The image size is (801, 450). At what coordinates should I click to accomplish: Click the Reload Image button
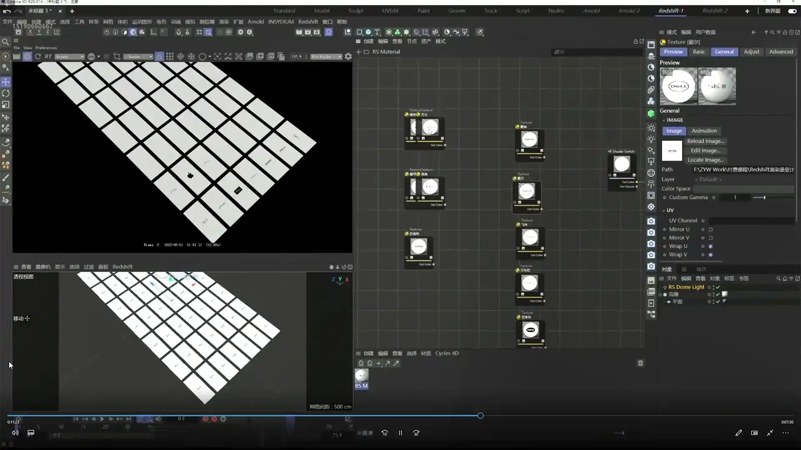click(706, 141)
